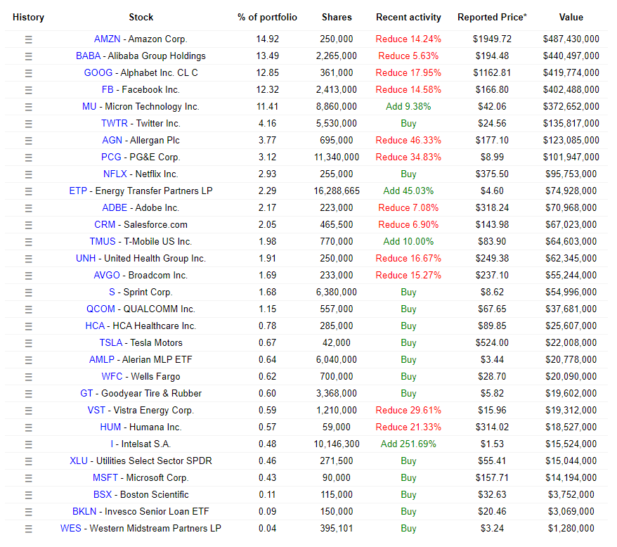This screenshot has width=617, height=547.
Task: Open history icon for United Health Group row
Action: pos(28,259)
